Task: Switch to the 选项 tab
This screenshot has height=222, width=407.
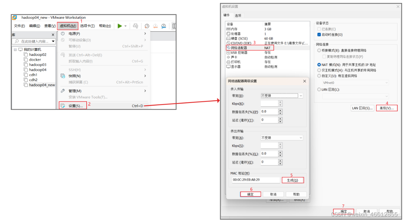Action: pos(238,15)
